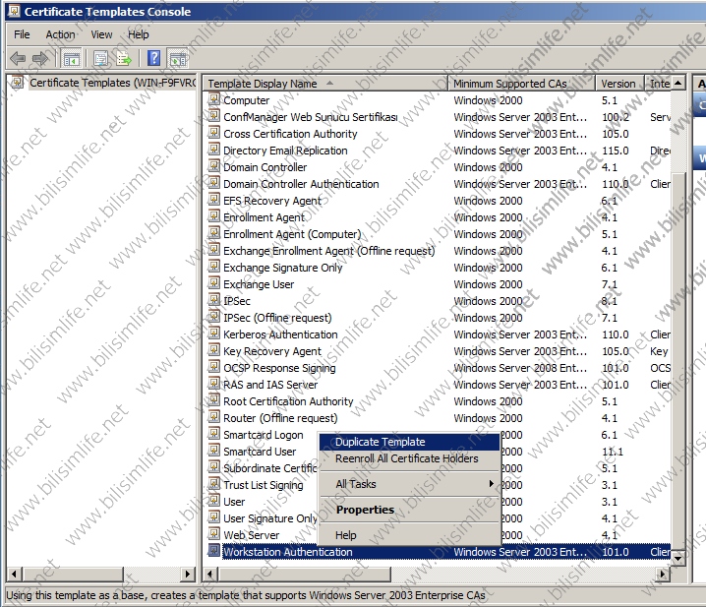Click the RAS and IAS Server template icon
This screenshot has height=607, width=706.
(214, 383)
